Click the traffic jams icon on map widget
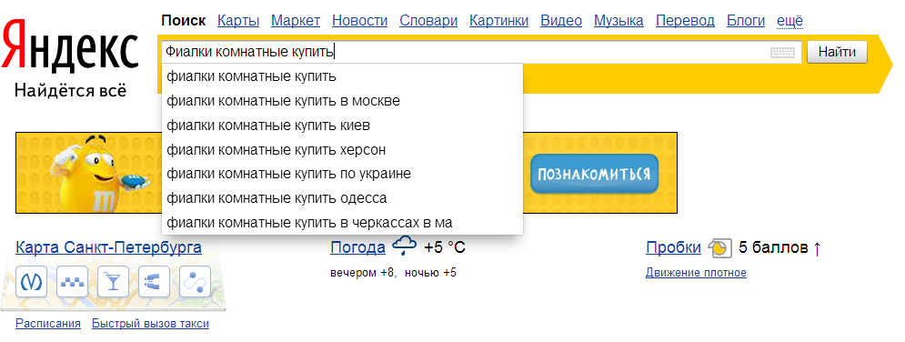The height and width of the screenshot is (342, 905). click(x=154, y=281)
